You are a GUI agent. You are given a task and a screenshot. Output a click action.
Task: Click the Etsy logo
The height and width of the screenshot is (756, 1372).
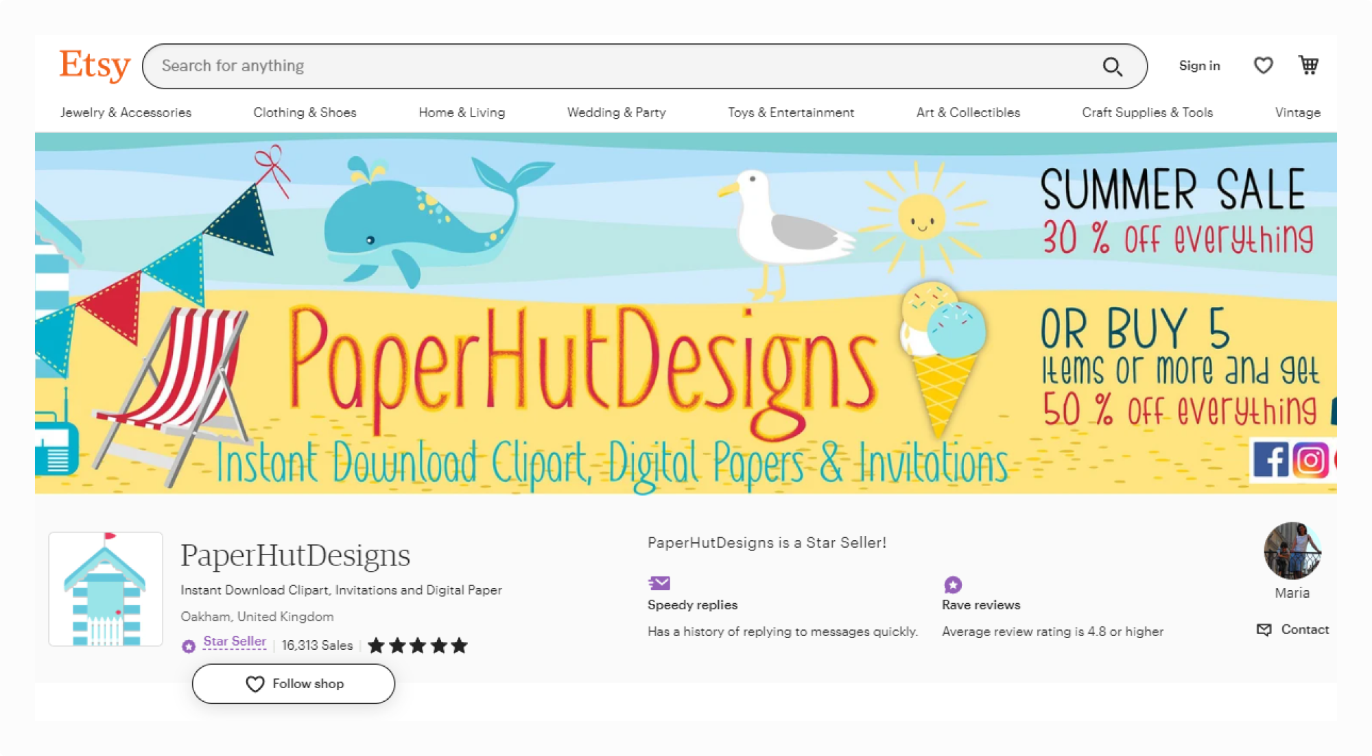point(95,66)
